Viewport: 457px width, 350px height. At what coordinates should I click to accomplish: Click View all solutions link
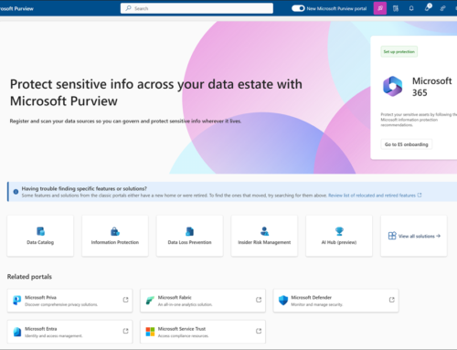coord(420,236)
